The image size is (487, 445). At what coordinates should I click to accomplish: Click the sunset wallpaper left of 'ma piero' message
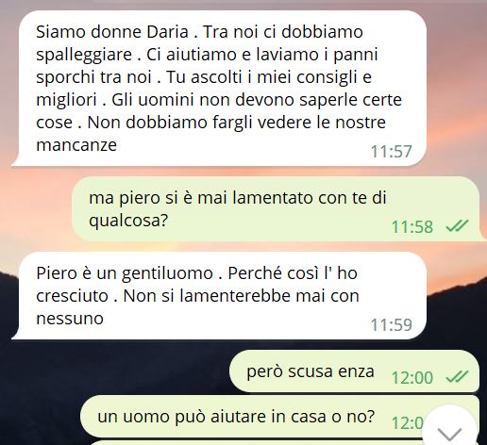(x=36, y=208)
